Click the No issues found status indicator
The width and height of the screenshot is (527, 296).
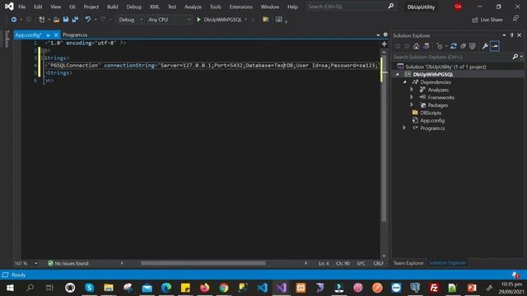click(68, 263)
